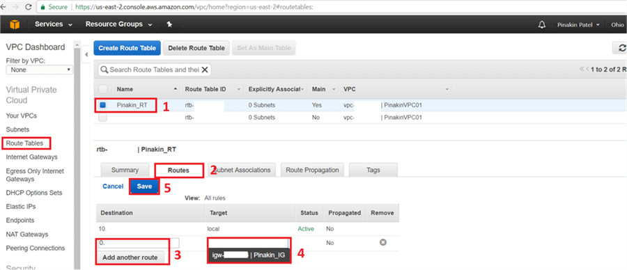Click the Search Route Tables field

(154, 70)
